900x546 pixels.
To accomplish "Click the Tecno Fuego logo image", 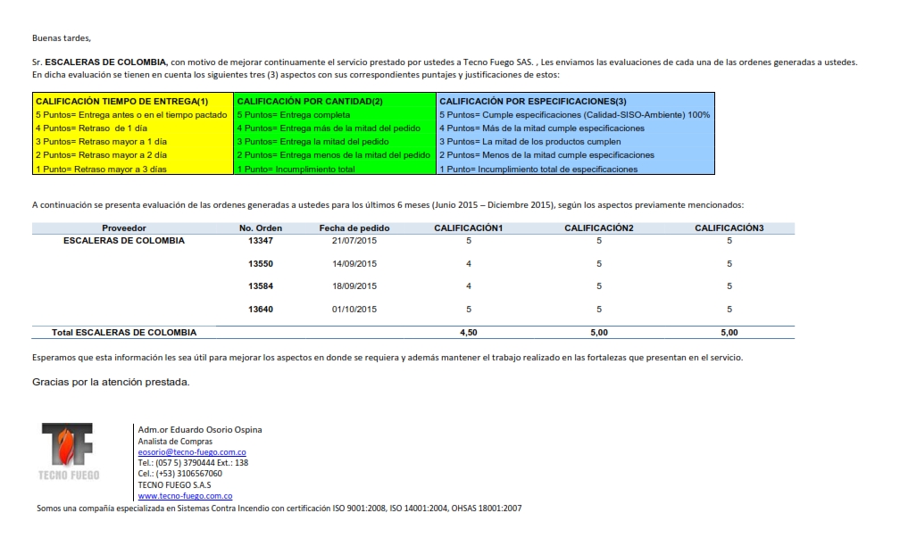I will point(69,452).
